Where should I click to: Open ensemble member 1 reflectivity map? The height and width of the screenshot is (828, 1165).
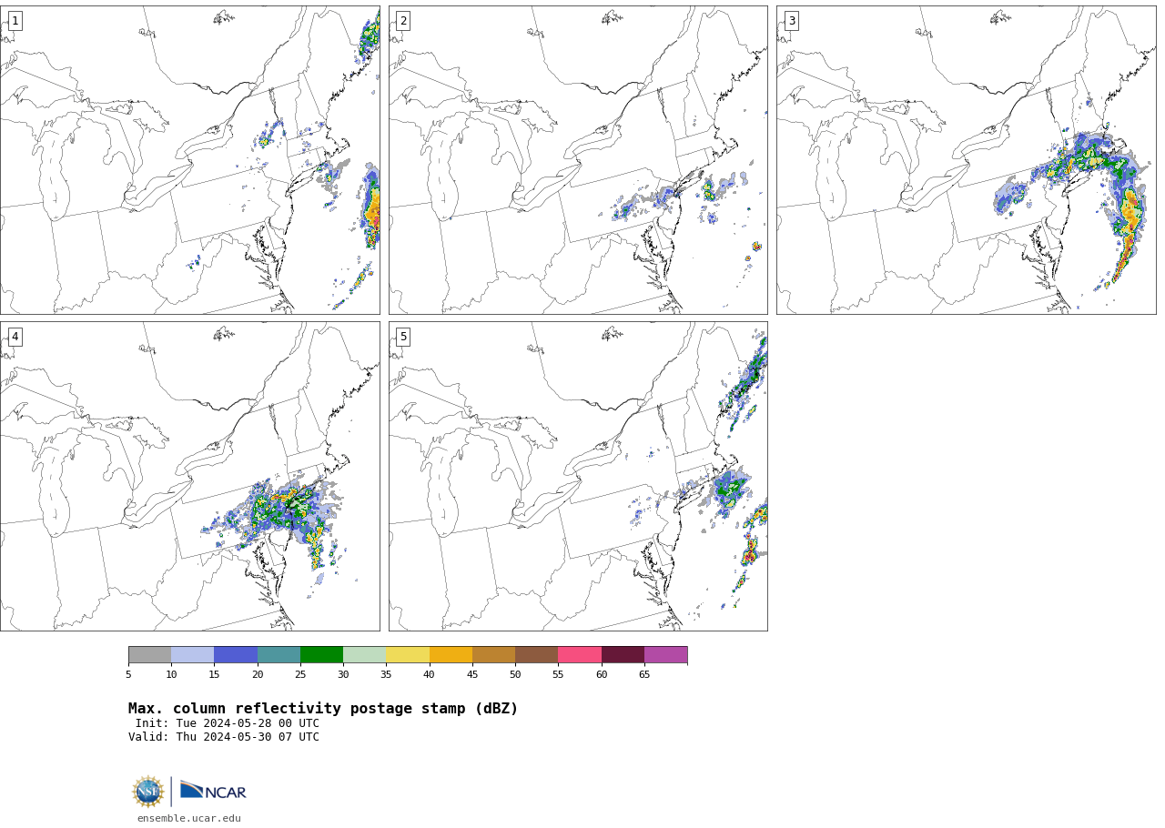pyautogui.click(x=189, y=160)
